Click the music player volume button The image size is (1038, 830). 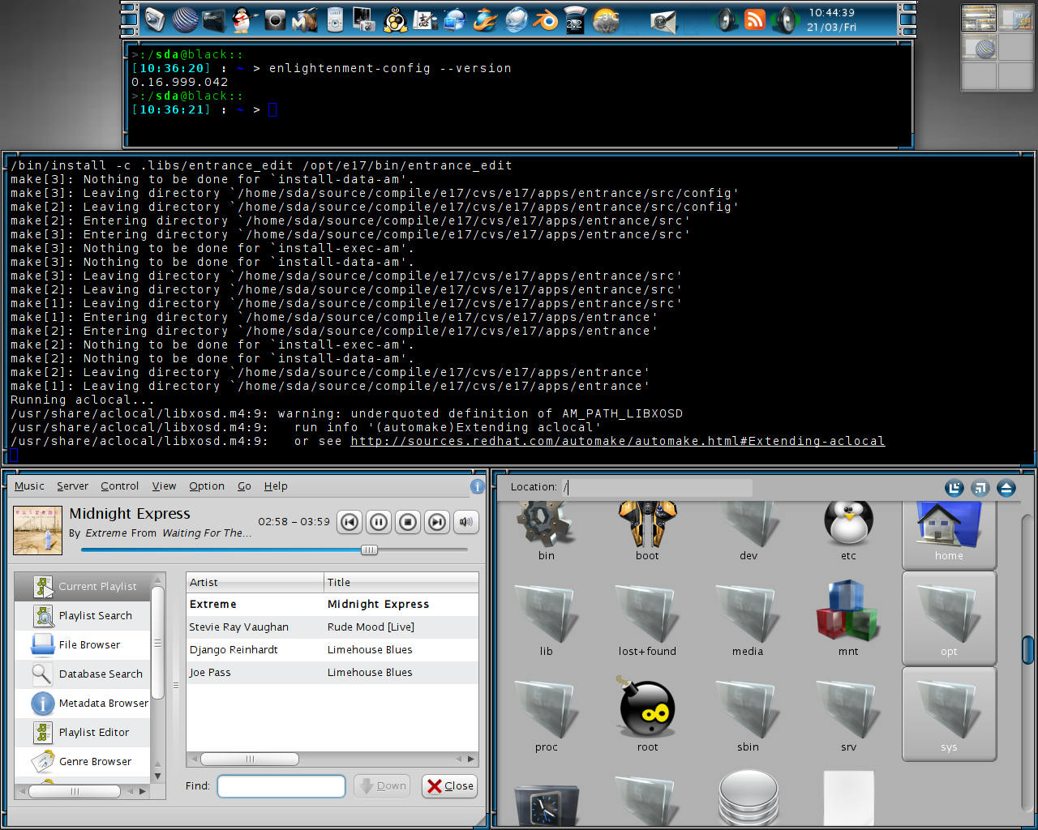[x=466, y=522]
